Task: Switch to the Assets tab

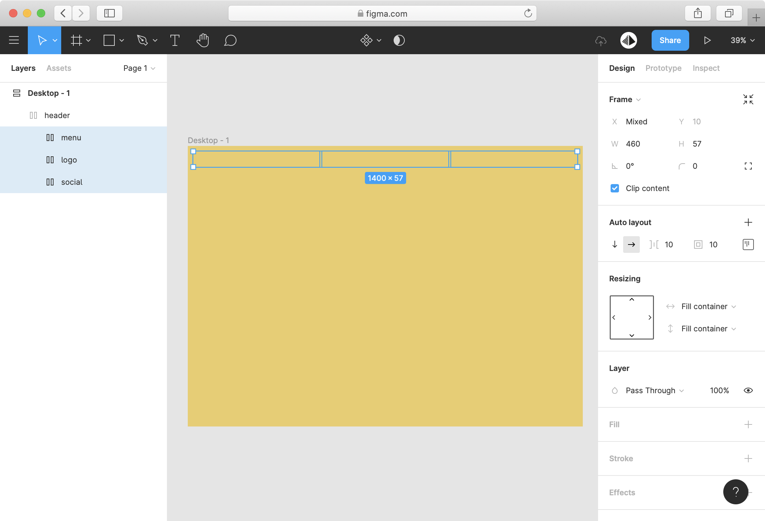Action: click(59, 68)
